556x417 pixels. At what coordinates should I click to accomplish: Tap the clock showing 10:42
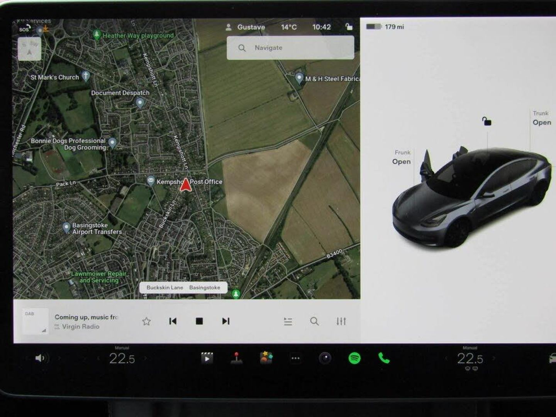click(x=322, y=27)
